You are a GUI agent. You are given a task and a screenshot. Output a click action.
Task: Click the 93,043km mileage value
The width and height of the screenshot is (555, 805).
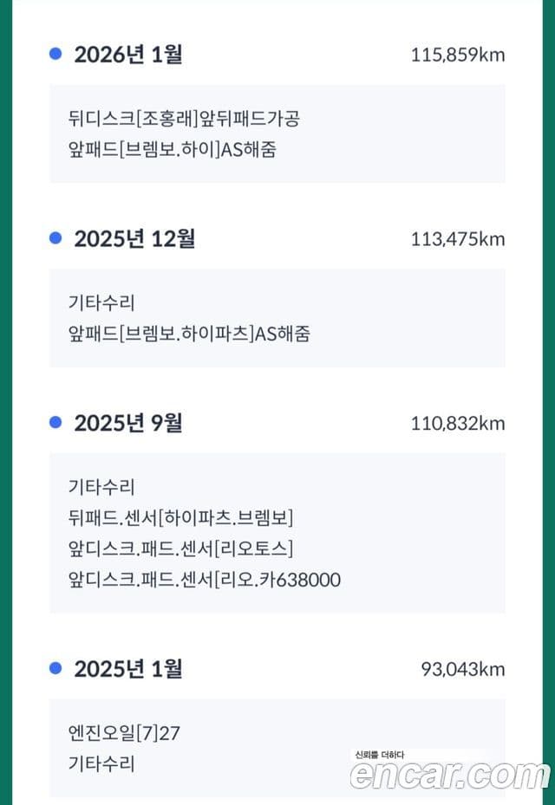click(x=463, y=670)
